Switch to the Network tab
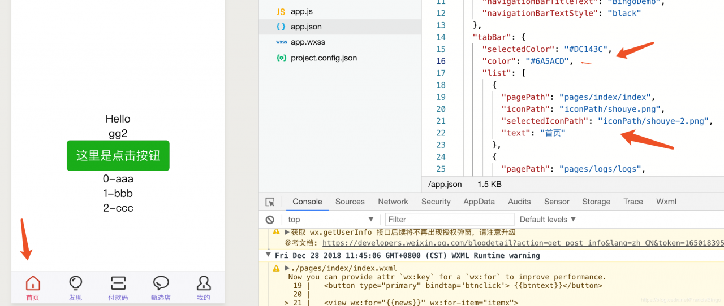The height and width of the screenshot is (306, 724). (x=393, y=202)
